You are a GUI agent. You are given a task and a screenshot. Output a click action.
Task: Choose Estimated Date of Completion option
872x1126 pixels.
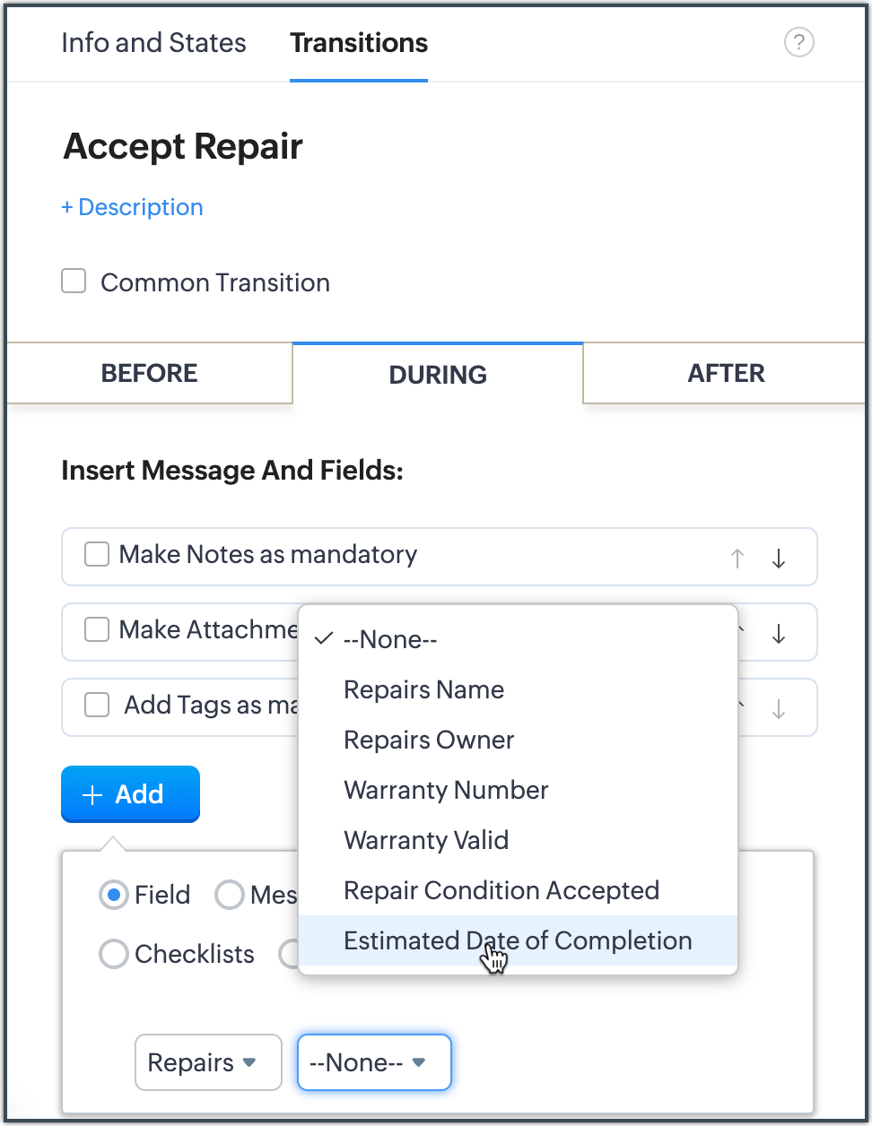(x=518, y=940)
